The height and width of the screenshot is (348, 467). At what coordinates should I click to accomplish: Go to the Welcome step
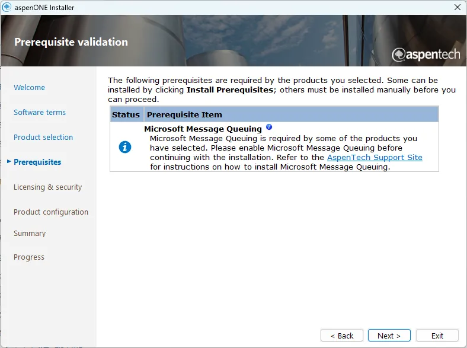[29, 87]
